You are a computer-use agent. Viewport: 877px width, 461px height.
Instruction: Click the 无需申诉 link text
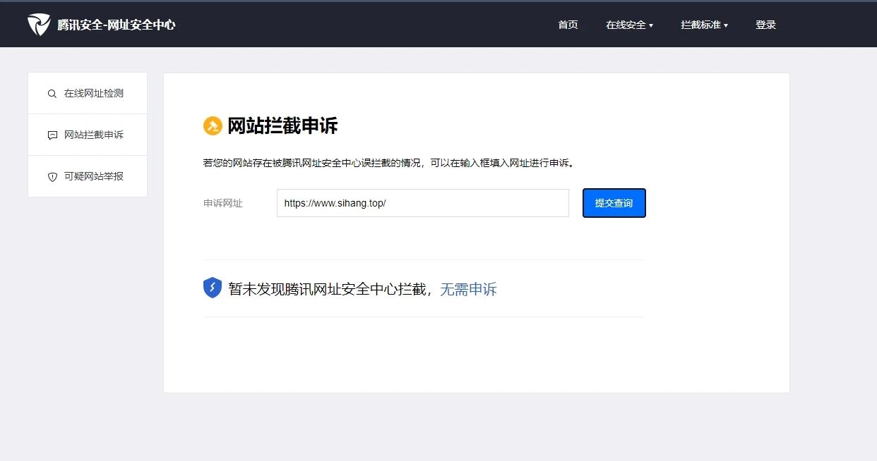click(x=468, y=289)
